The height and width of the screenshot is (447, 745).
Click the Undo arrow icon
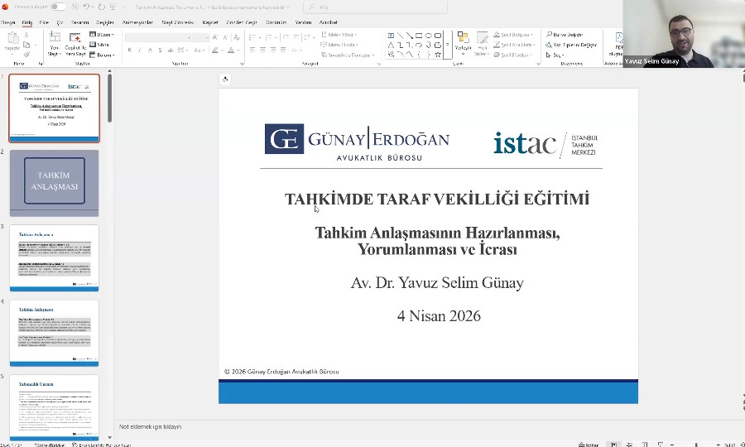86,7
